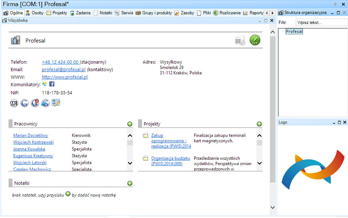Open employee Wojciech Latorski

[30, 163]
